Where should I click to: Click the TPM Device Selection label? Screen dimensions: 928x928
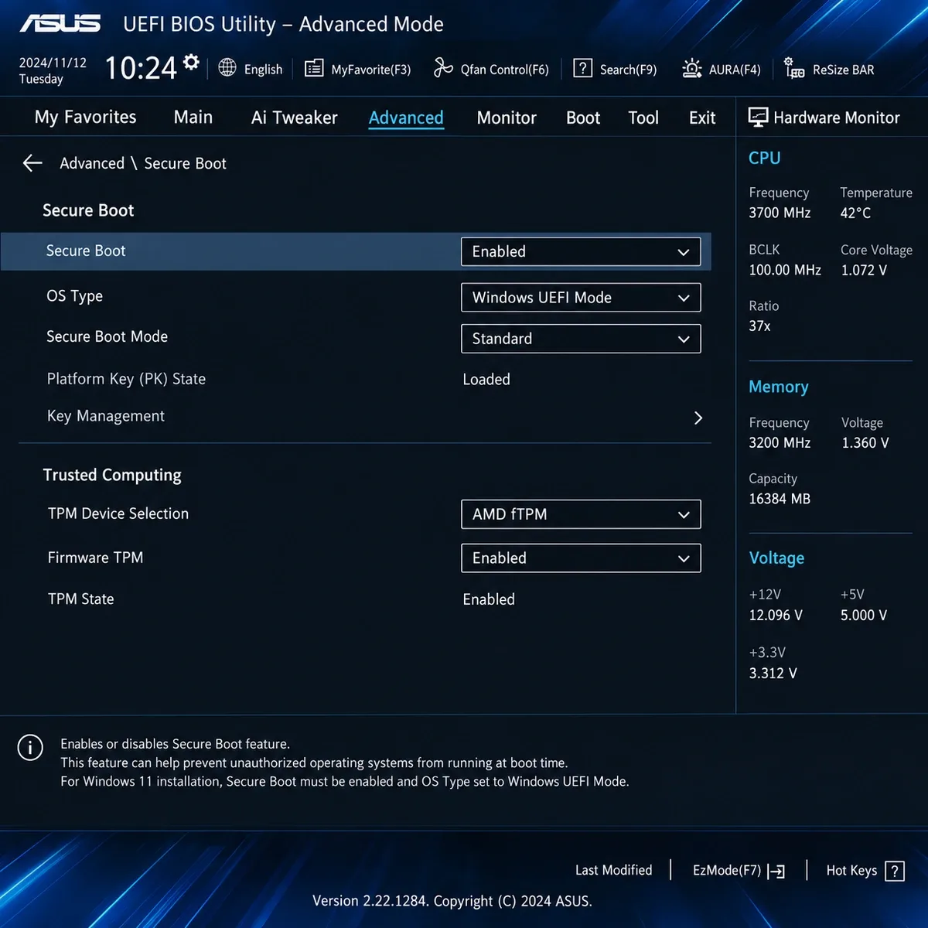pyautogui.click(x=118, y=513)
